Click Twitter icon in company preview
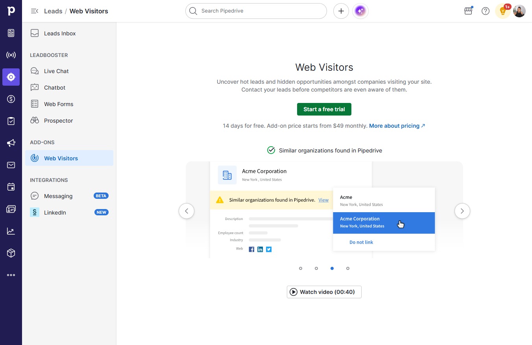 pyautogui.click(x=269, y=249)
